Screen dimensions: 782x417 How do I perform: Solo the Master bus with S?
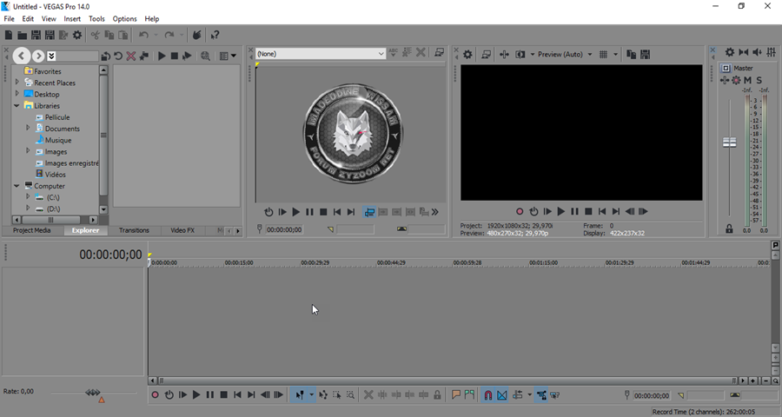[759, 80]
